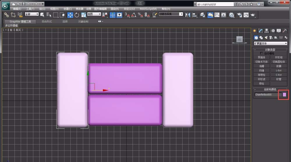
Task: Create a '切角长方体' chamfer box object
Action: [x=262, y=62]
